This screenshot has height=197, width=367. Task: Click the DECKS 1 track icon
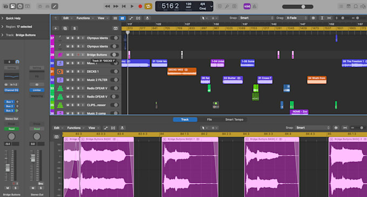[x=60, y=72]
